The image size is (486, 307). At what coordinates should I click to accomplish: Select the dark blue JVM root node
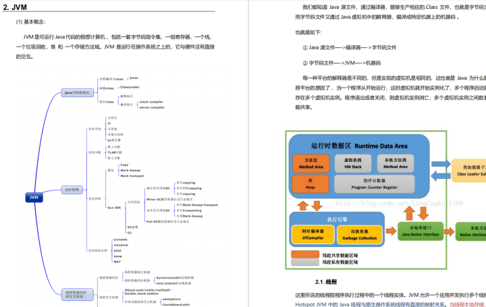pyautogui.click(x=34, y=197)
